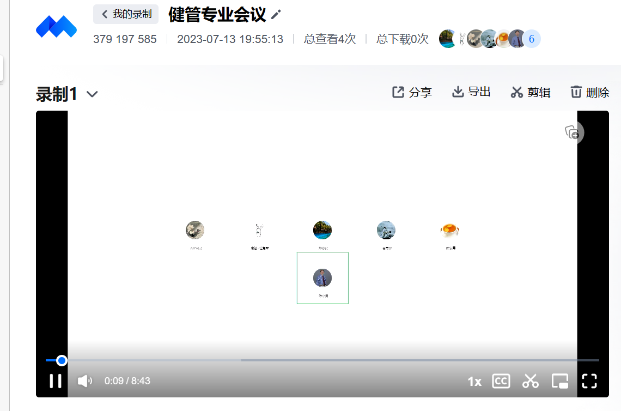
Task: Click the add snapshot icon on video
Action: coord(573,132)
